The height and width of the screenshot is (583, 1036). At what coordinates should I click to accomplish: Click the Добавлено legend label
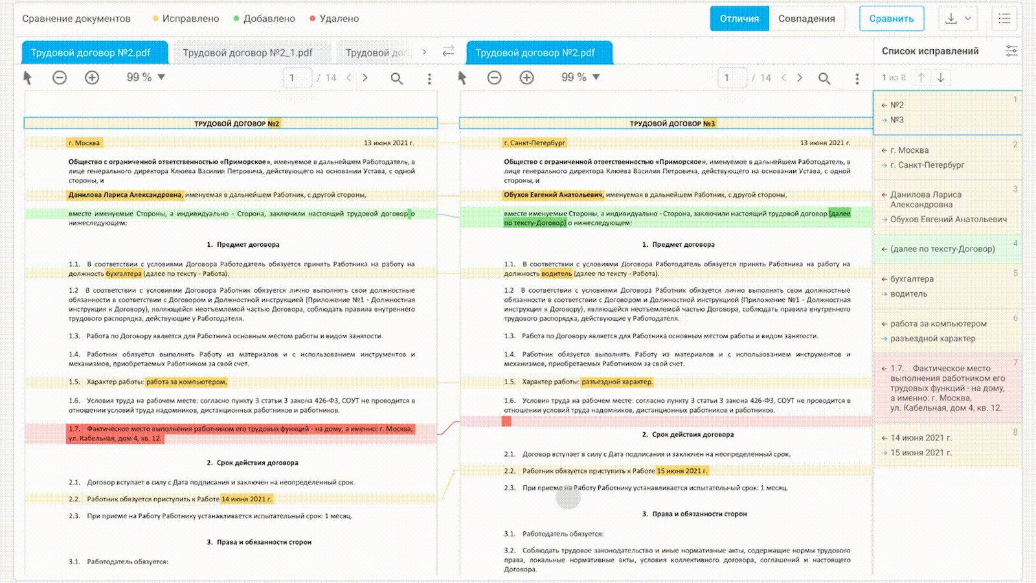269,19
